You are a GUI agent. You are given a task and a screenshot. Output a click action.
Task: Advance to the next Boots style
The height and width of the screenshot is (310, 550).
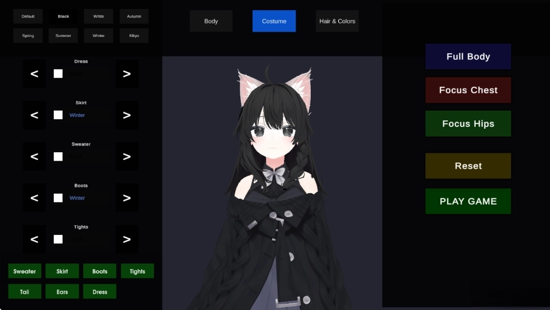click(127, 198)
